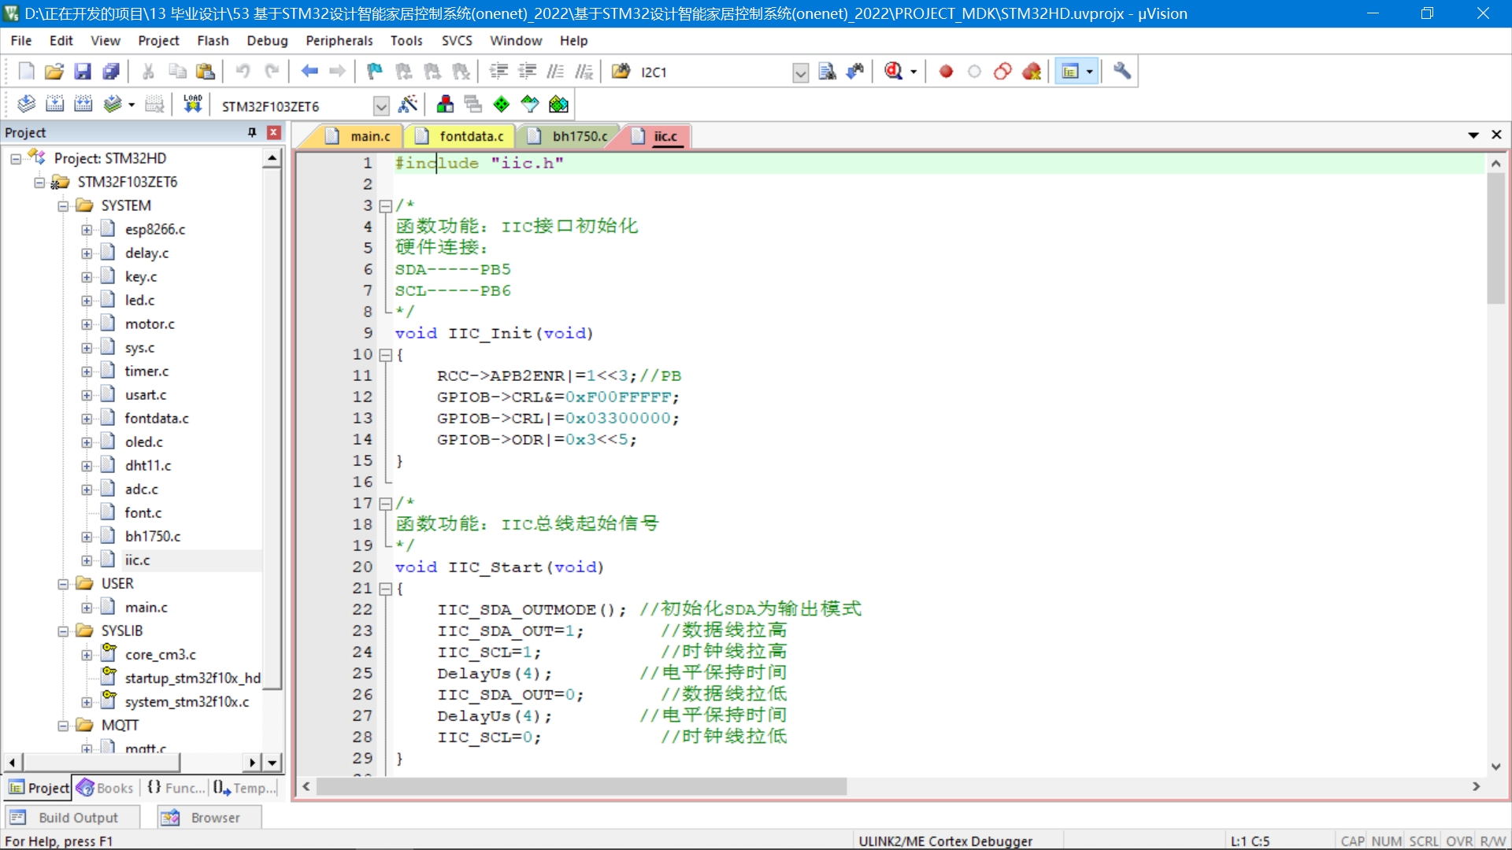Insert a breakpoint with the red circle
Viewport: 1512px width, 850px height.
pyautogui.click(x=946, y=72)
